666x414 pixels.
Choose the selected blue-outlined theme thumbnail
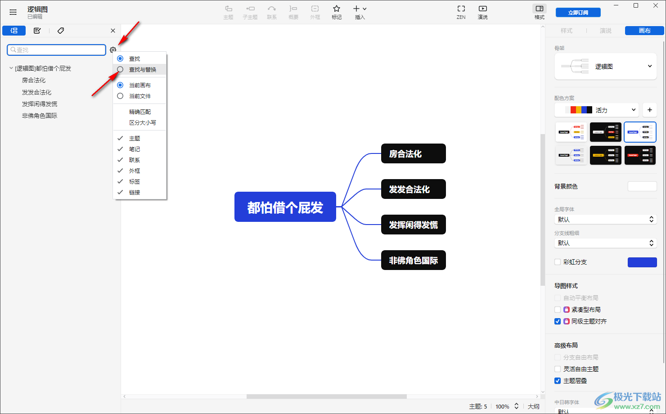pyautogui.click(x=640, y=132)
